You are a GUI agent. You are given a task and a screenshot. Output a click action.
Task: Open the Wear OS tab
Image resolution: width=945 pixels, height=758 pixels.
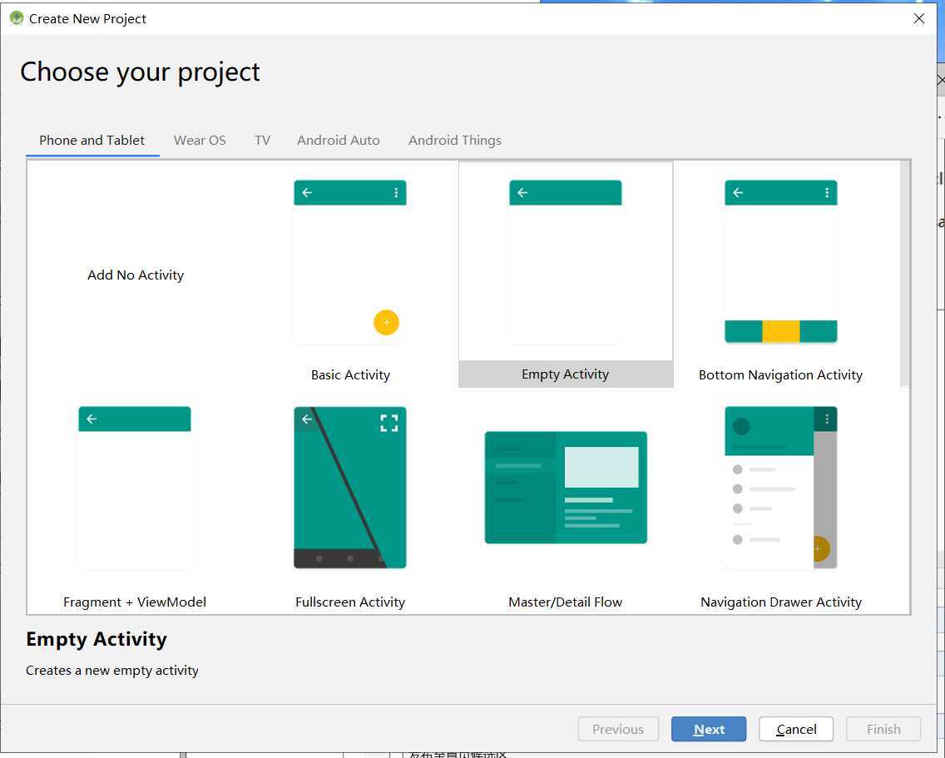200,141
